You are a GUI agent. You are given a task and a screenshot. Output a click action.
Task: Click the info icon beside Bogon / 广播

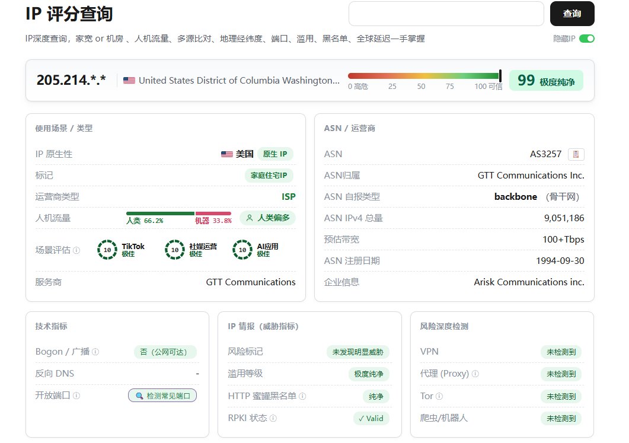point(95,352)
